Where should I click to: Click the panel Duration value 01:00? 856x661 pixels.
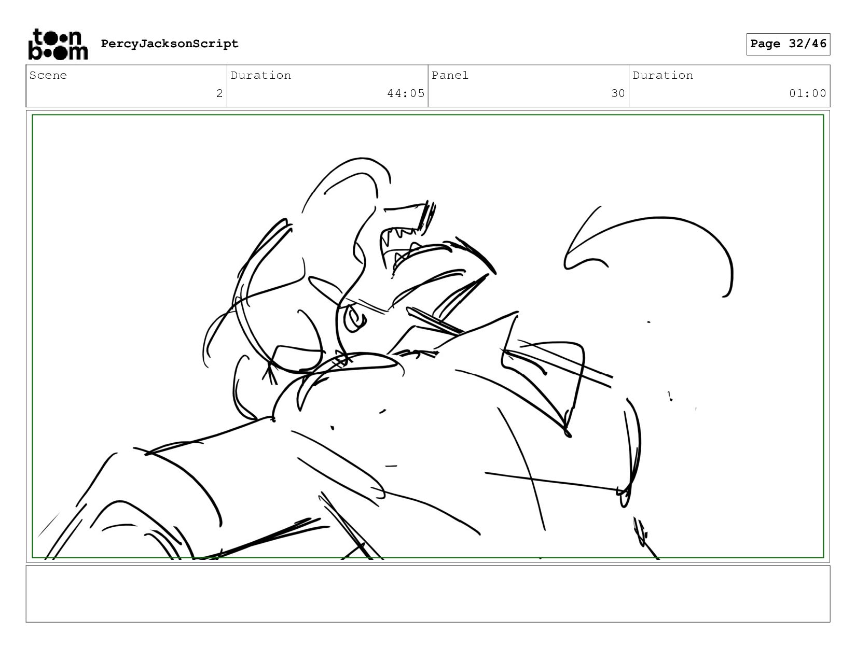[x=808, y=93]
